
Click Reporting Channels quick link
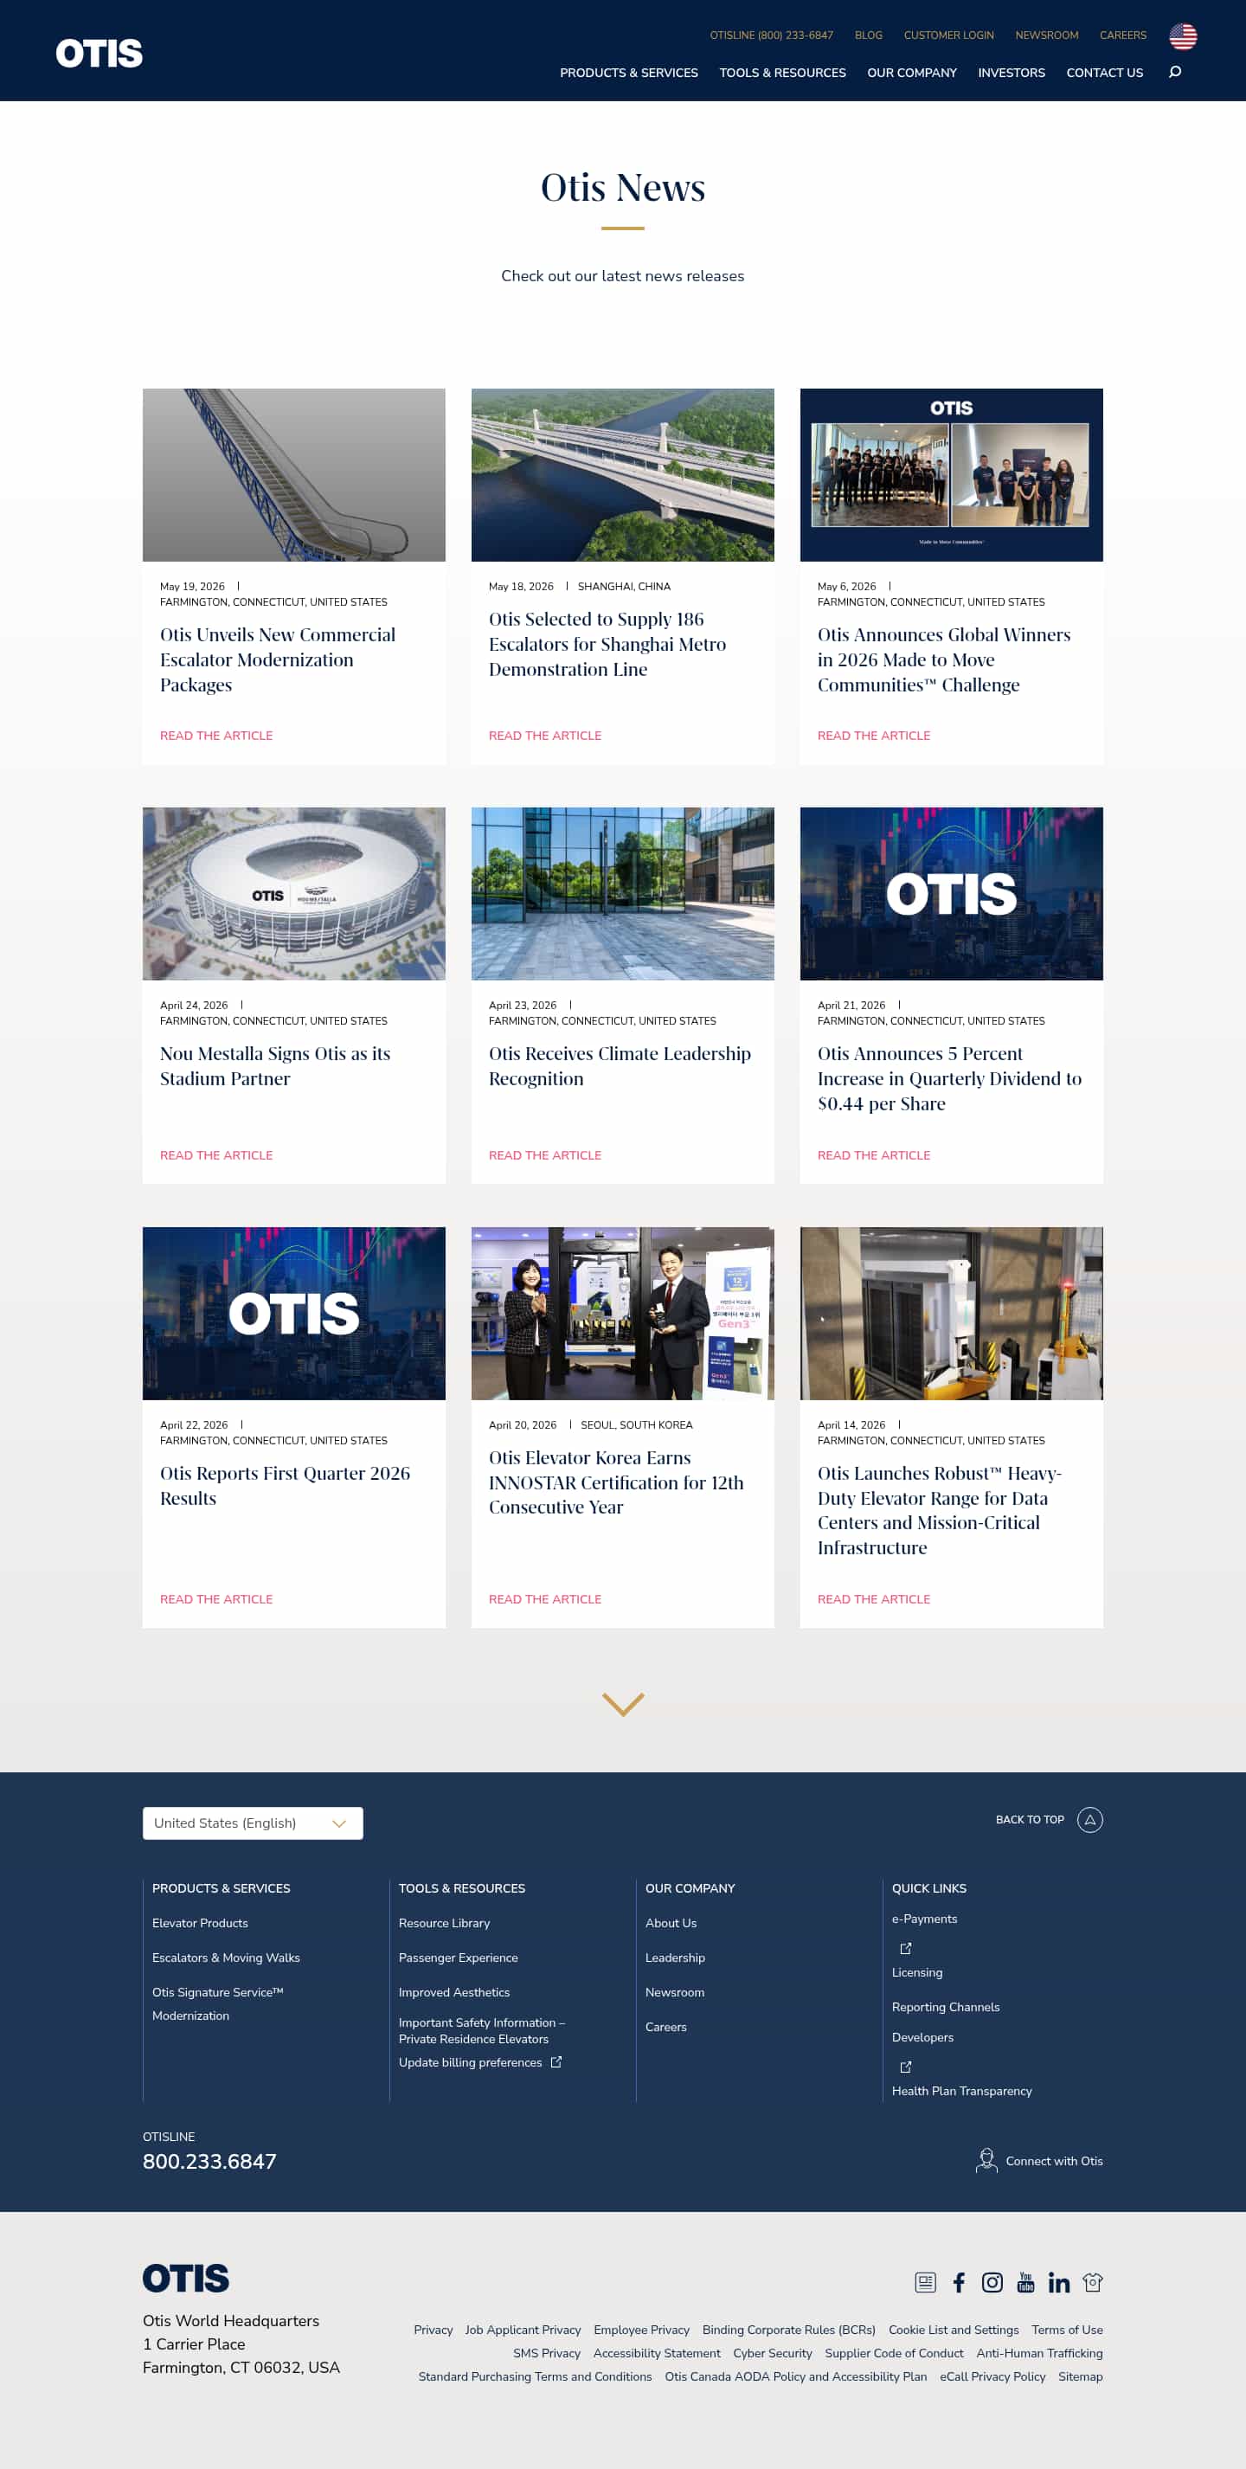(x=946, y=2007)
